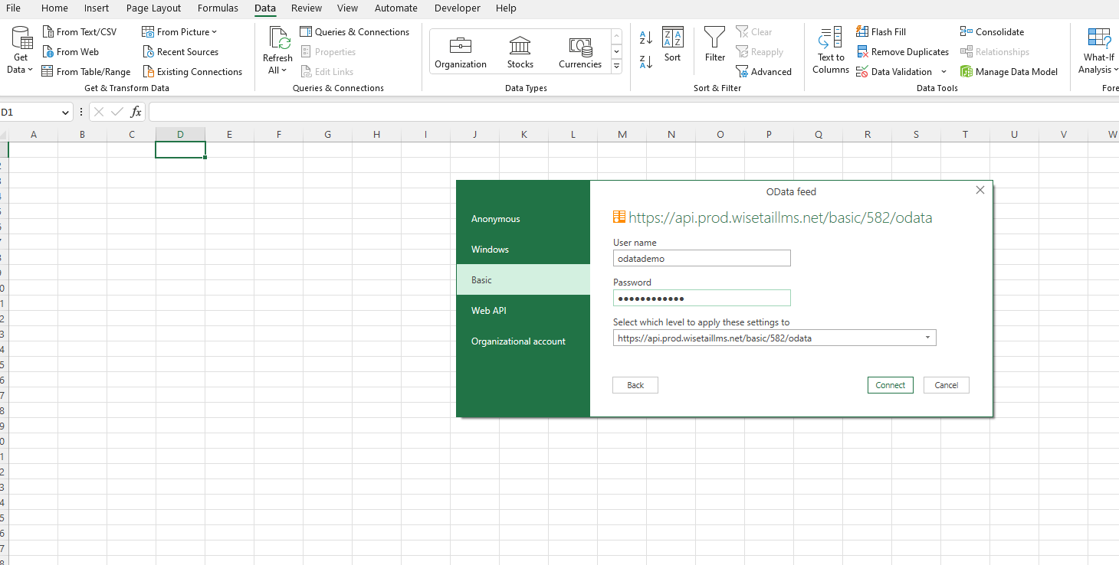Screen dimensions: 1119x565
Task: Sort A to Z ascending
Action: (645, 38)
